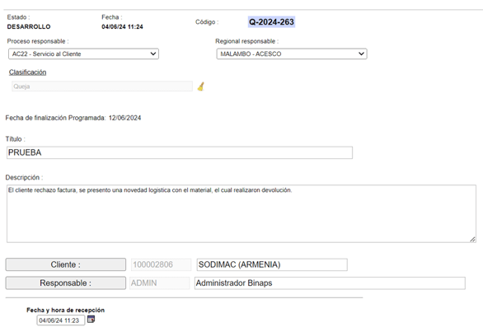Click the ADMIN responsible code field
The width and height of the screenshot is (483, 327).
tap(160, 283)
